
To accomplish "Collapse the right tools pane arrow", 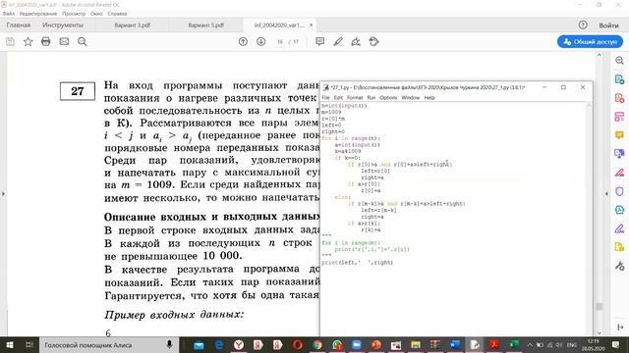I will [606, 194].
